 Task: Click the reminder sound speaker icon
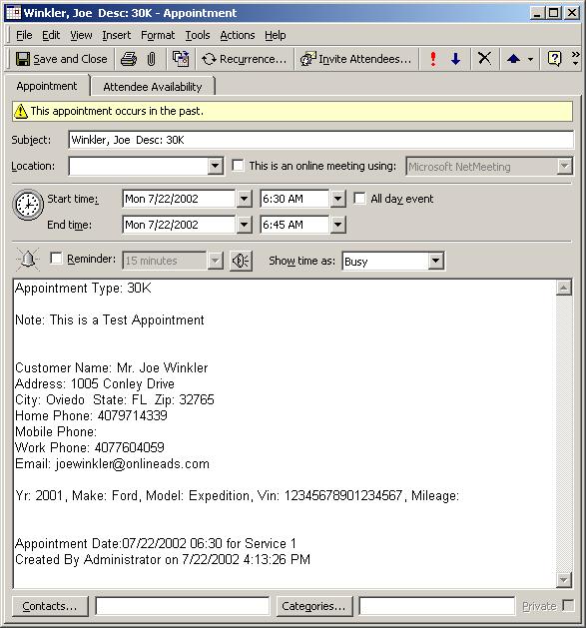click(241, 261)
